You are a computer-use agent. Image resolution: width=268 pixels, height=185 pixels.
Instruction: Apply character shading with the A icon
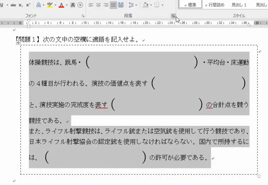coord(72,5)
